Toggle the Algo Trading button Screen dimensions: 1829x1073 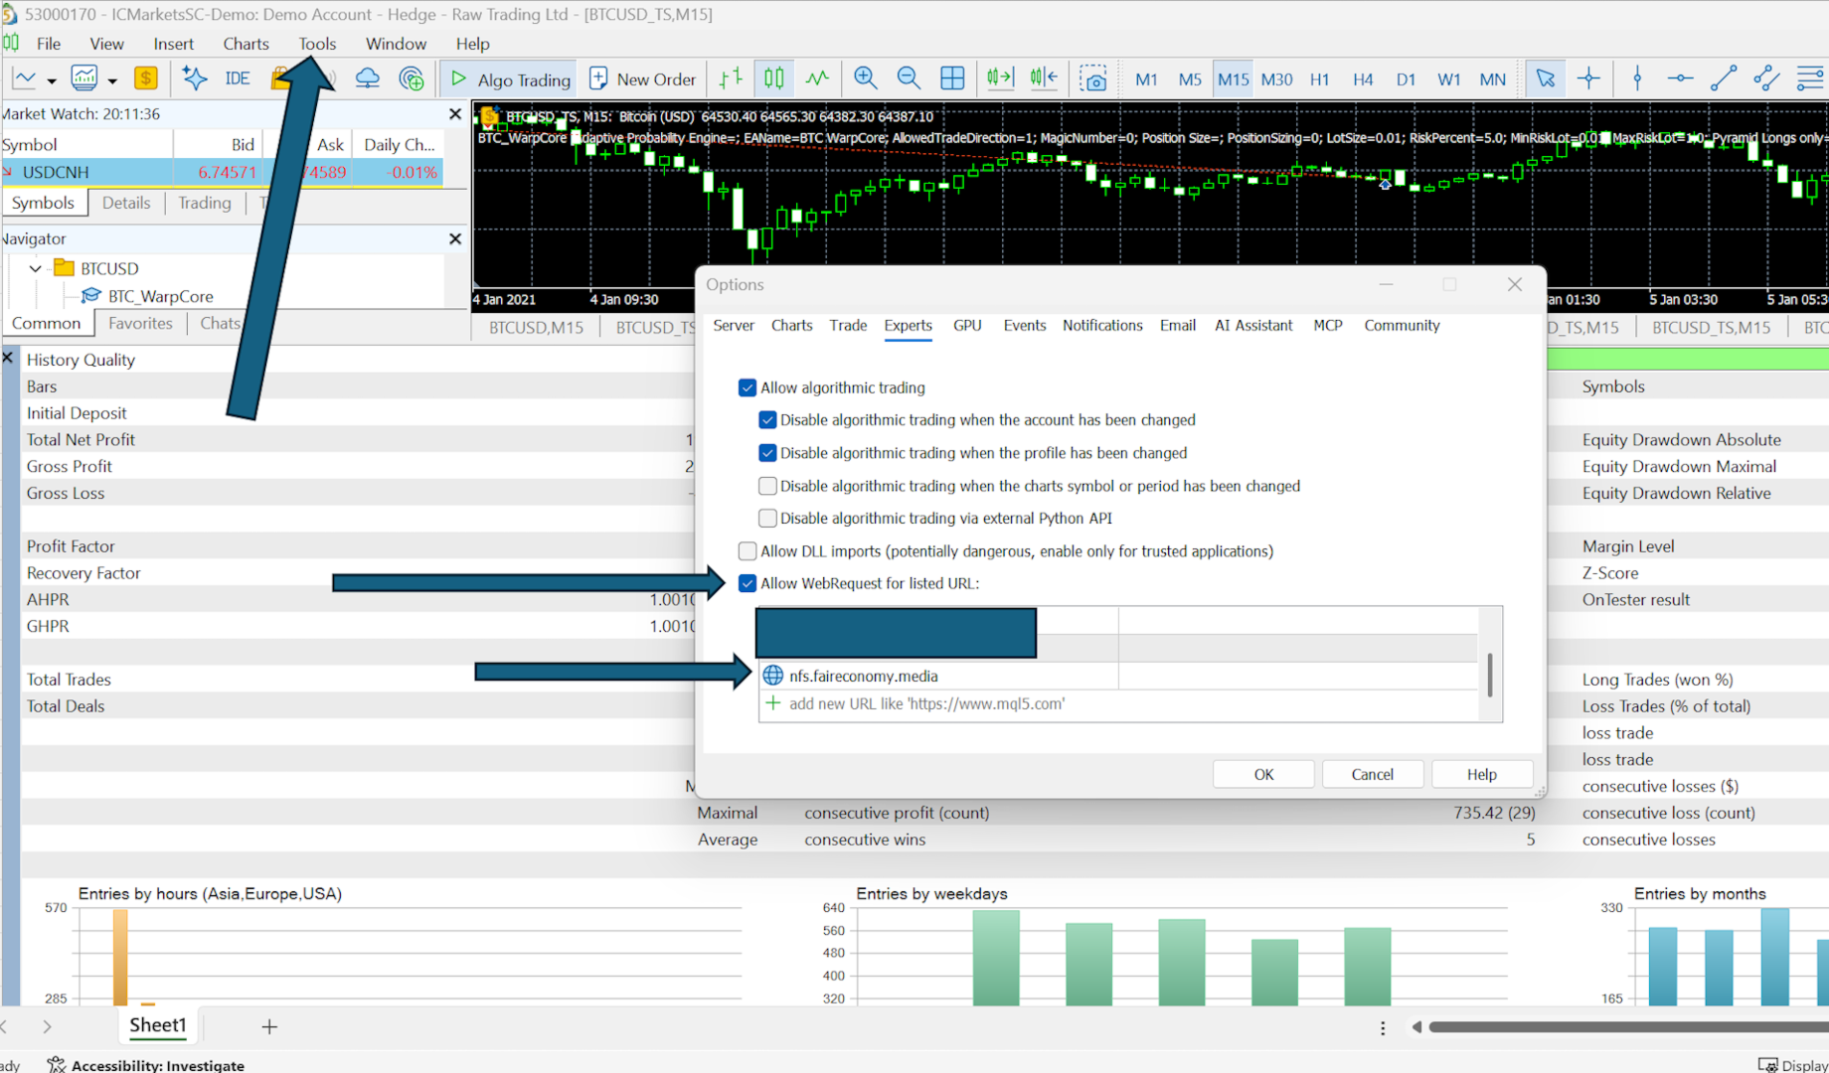511,79
